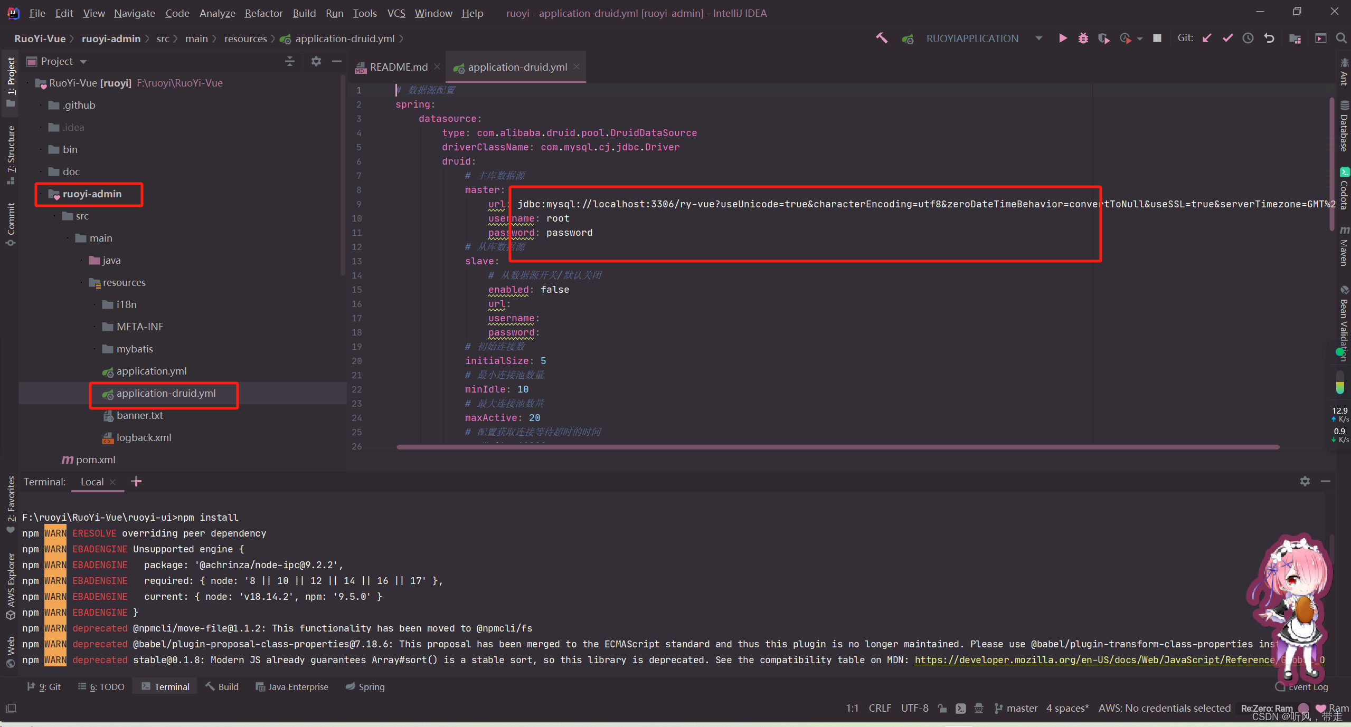
Task: Open developer.mozilla.org link in terminal
Action: pyautogui.click(x=1119, y=659)
